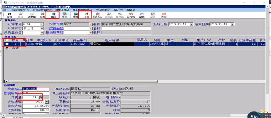The image size is (271, 118).
Task: Click the remote desktop connection title icon
Action: point(5,2)
